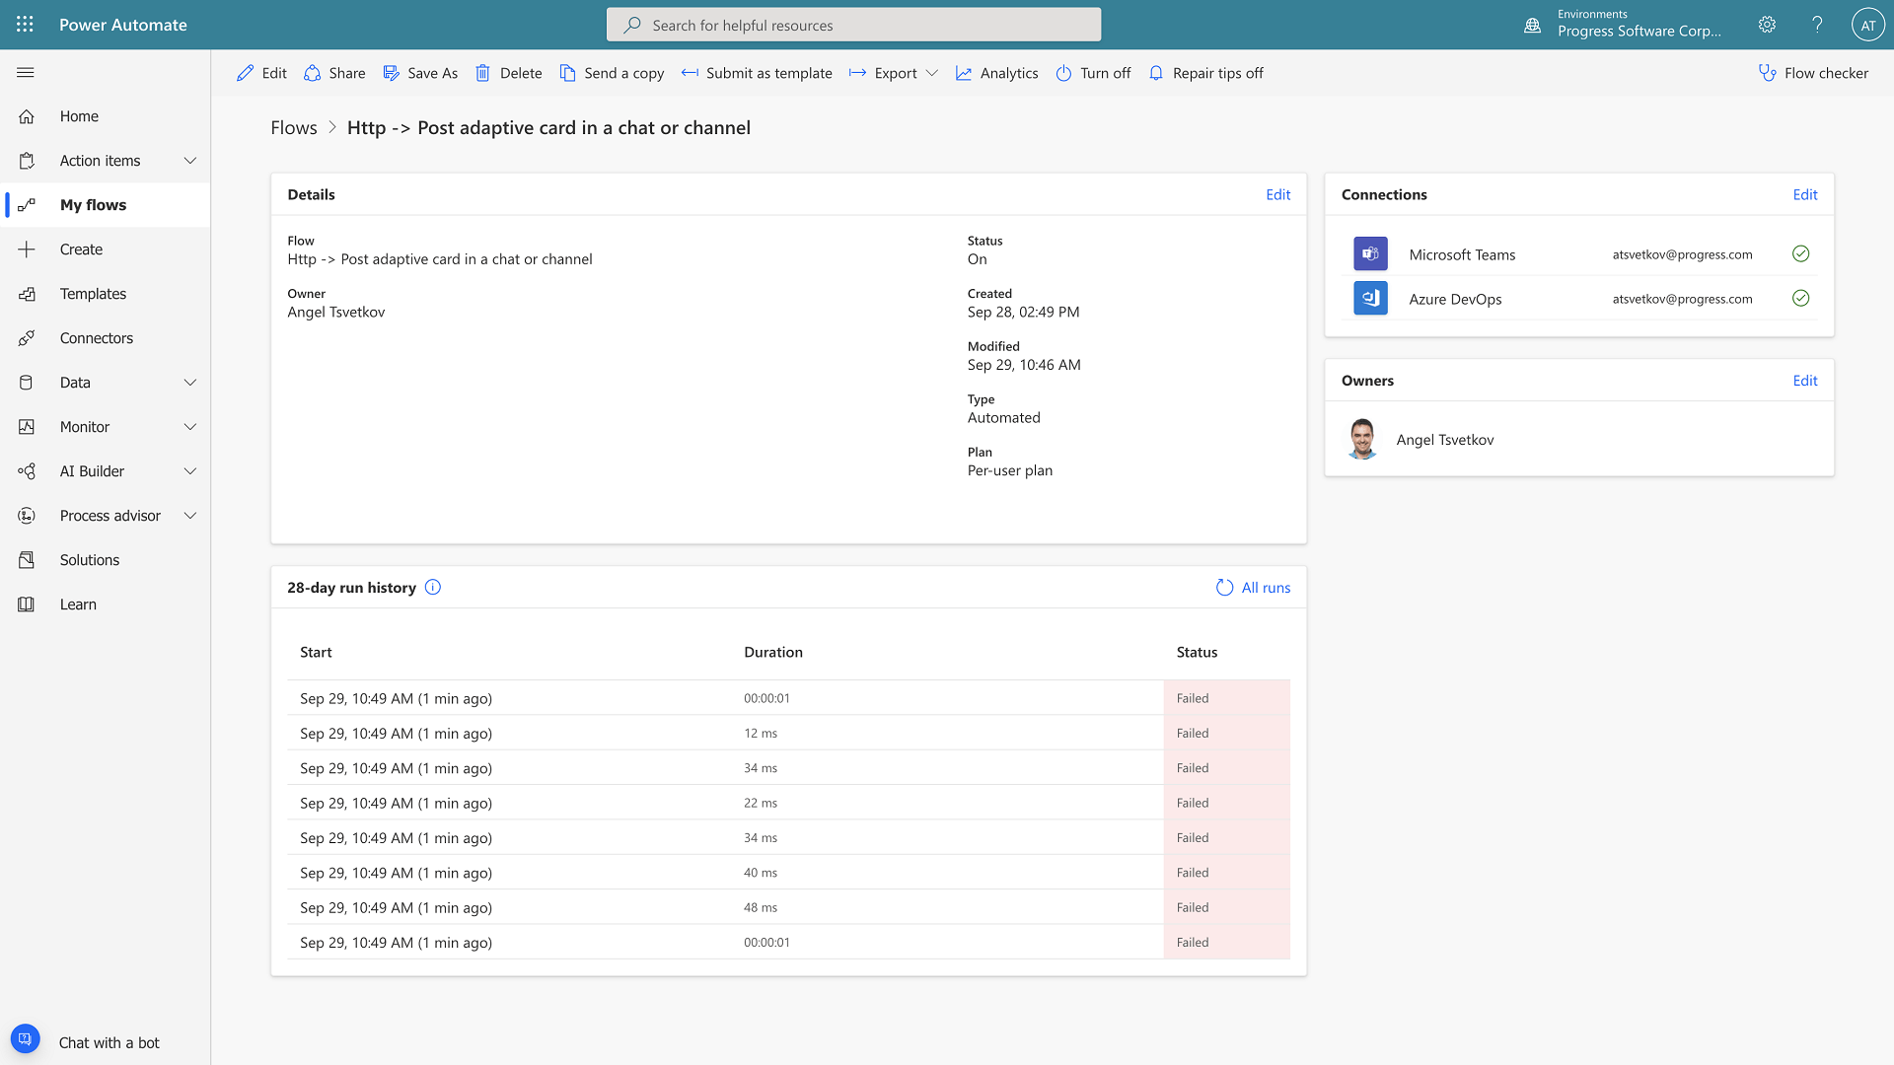
Task: Go to Solutions in navigation
Action: coord(89,560)
